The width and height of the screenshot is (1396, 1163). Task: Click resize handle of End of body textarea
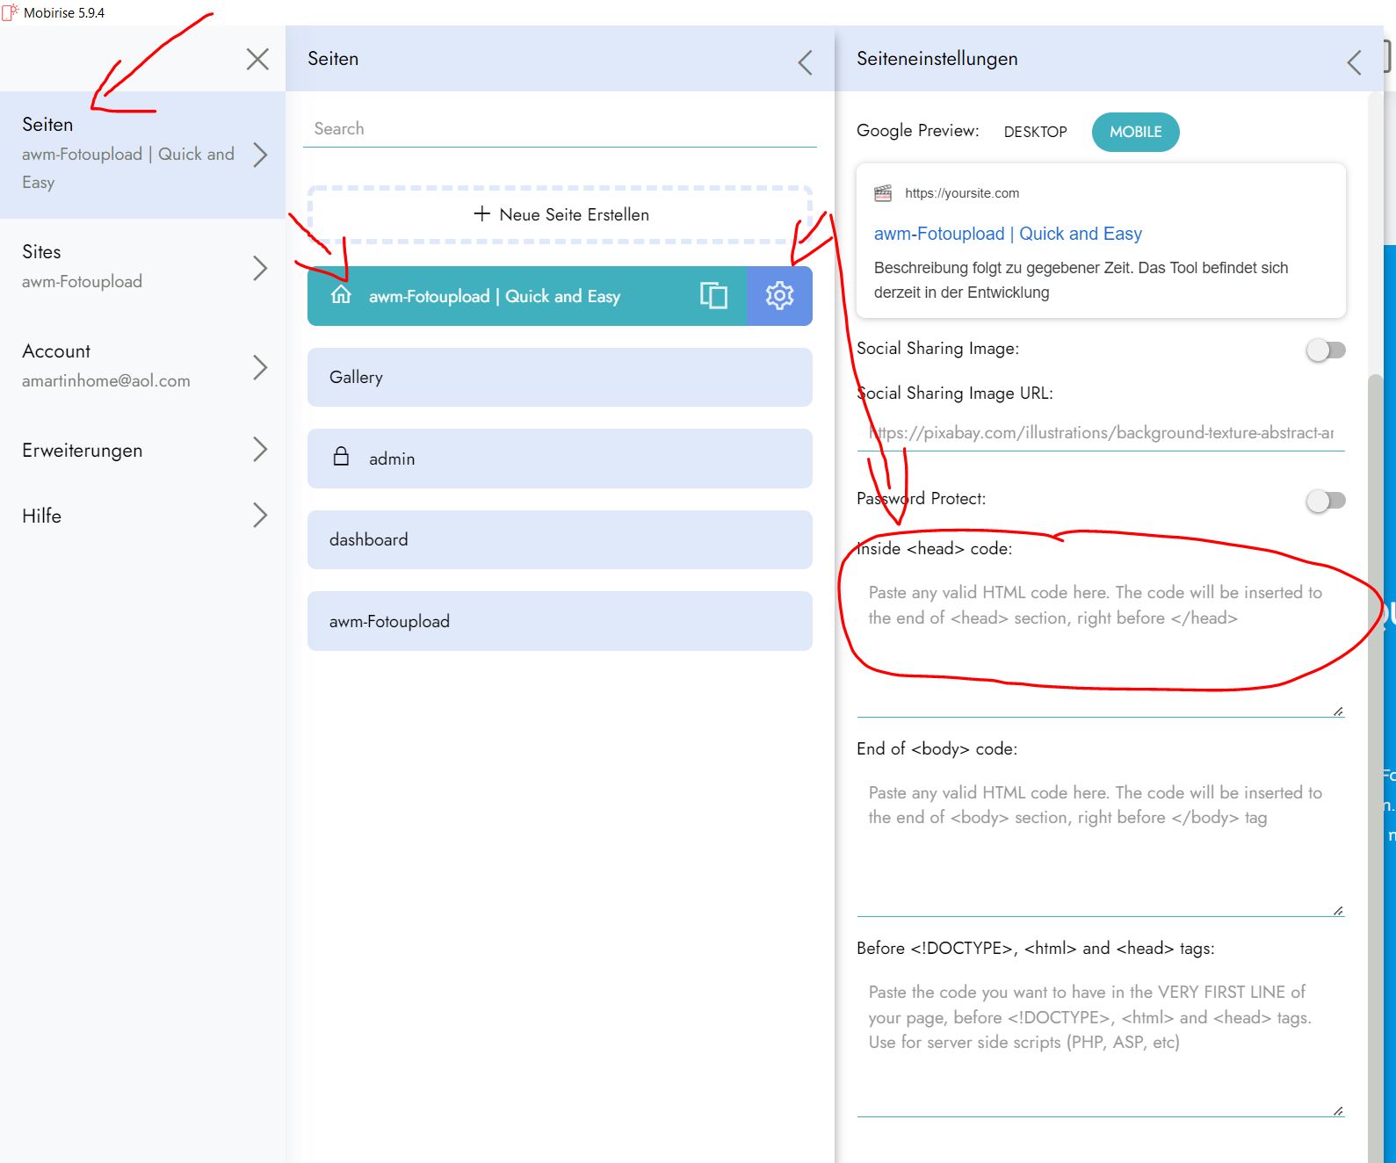[x=1338, y=911]
